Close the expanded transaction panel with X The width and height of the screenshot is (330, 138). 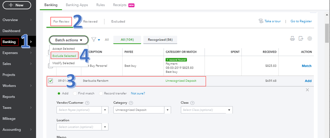[307, 90]
